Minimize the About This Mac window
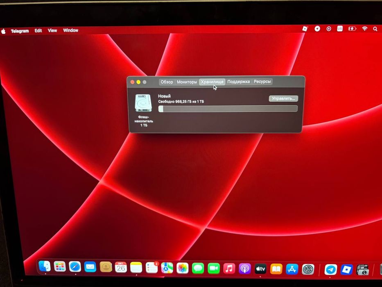Screen dimensions: 382x287 (x=138, y=82)
